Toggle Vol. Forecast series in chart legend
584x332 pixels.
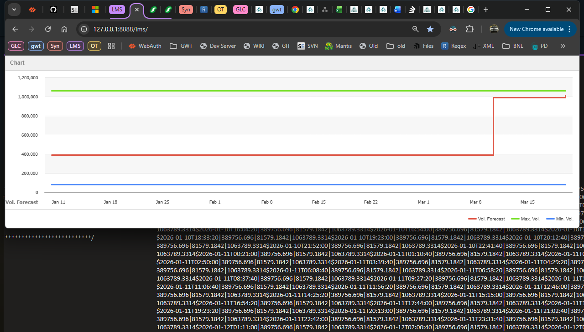(x=486, y=219)
